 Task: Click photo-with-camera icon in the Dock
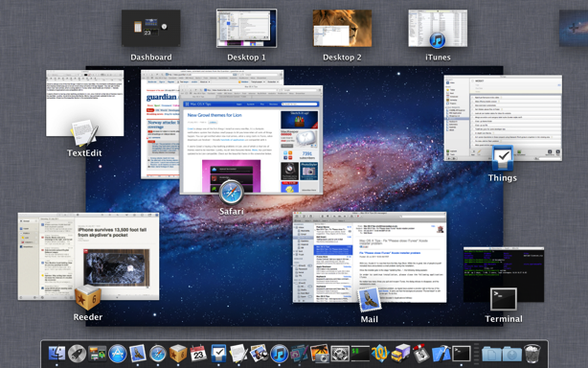click(320, 354)
